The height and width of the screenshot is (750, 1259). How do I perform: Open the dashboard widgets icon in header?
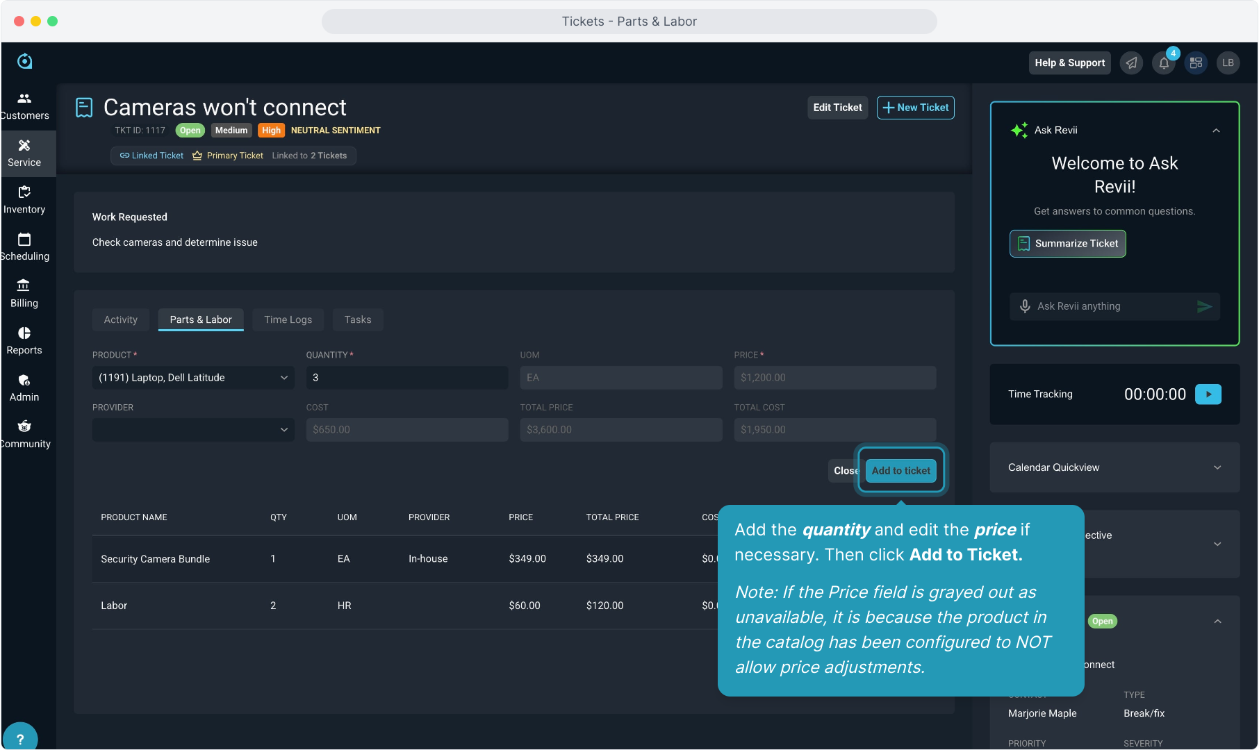(1196, 63)
